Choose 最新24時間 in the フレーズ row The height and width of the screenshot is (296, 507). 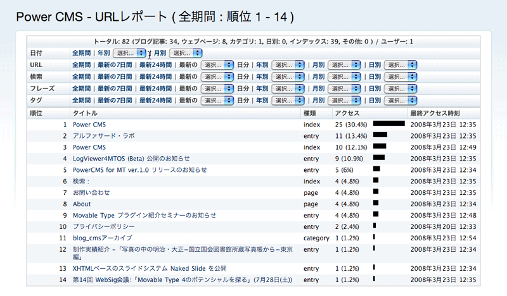pos(155,89)
